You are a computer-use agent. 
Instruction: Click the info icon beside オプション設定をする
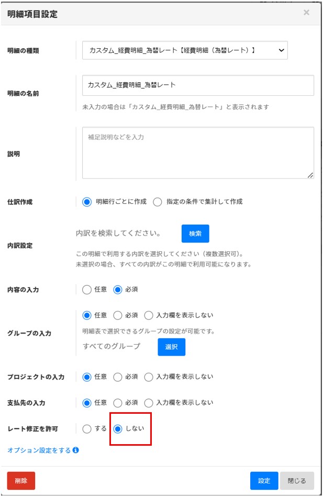coord(76,450)
